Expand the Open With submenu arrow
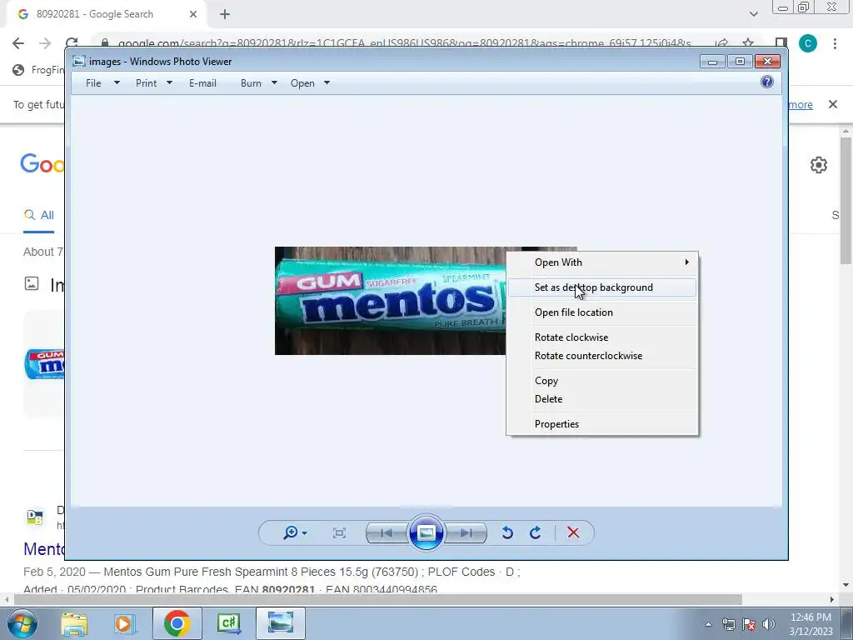Viewport: 853px width, 640px height. pyautogui.click(x=687, y=262)
